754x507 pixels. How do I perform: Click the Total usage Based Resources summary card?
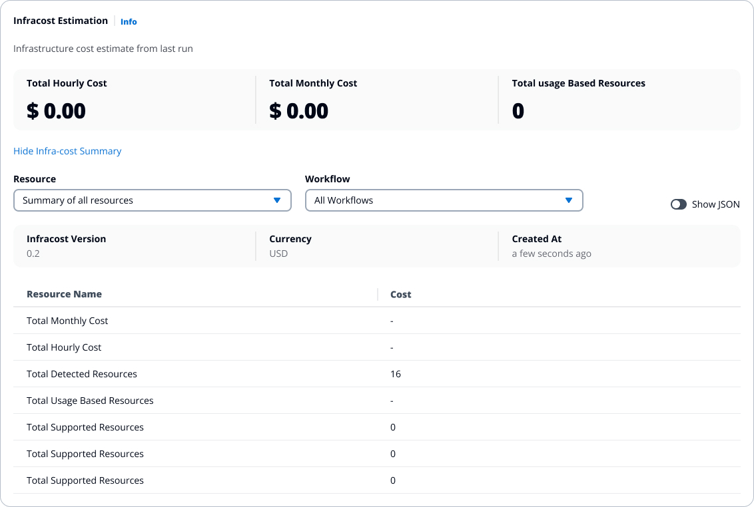619,100
